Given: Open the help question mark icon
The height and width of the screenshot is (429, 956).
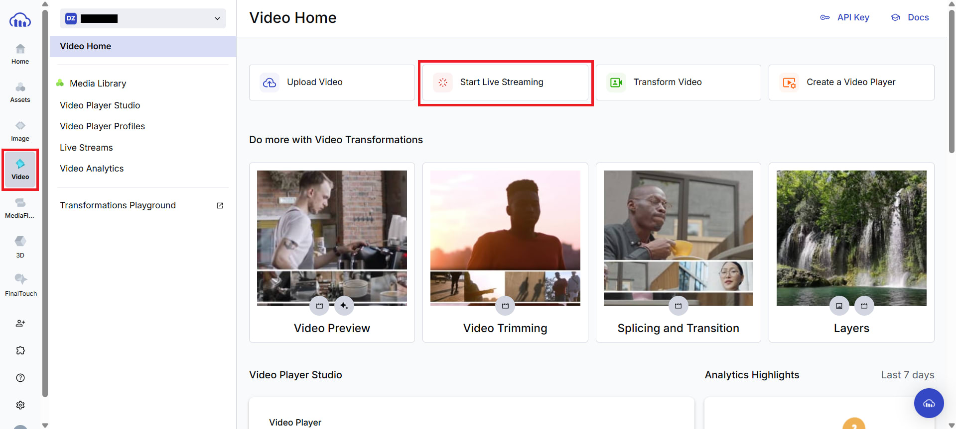Looking at the screenshot, I should 20,378.
